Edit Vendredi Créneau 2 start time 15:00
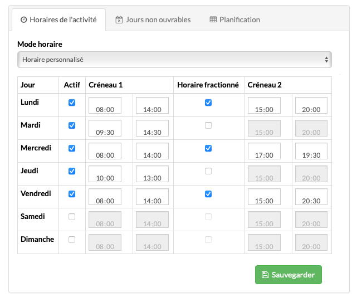 click(x=264, y=197)
